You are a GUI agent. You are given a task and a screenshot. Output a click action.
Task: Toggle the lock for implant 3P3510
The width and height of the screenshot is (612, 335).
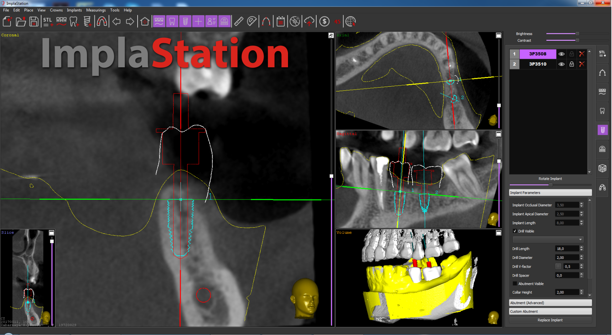click(x=572, y=64)
